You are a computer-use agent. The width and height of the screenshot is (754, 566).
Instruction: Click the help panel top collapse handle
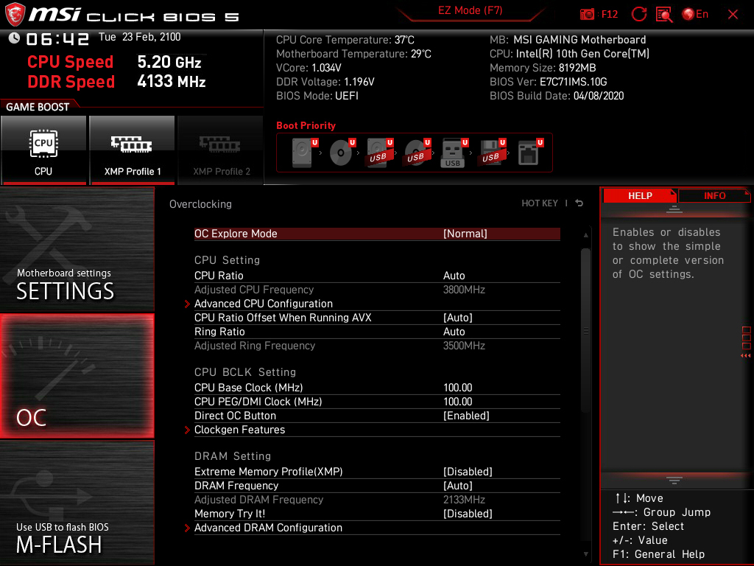pyautogui.click(x=674, y=209)
